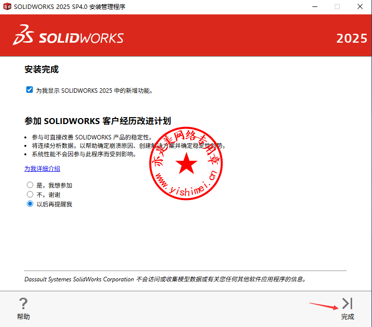This screenshot has width=372, height=327.
Task: Click the window title SOLIDWORKS 2025 SP4.0 安装管理程序
Action: (x=70, y=6)
